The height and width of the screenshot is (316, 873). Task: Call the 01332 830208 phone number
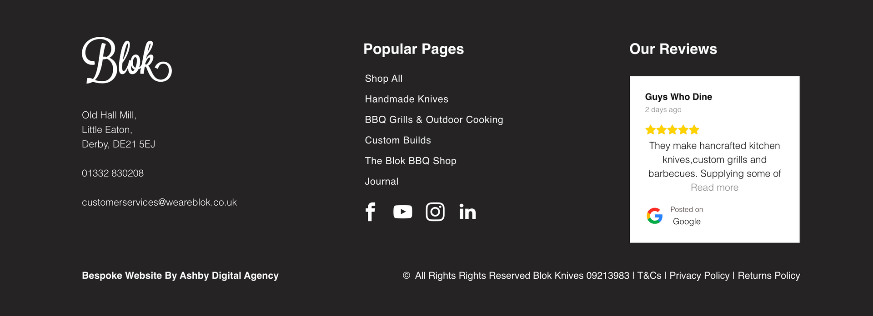(113, 173)
